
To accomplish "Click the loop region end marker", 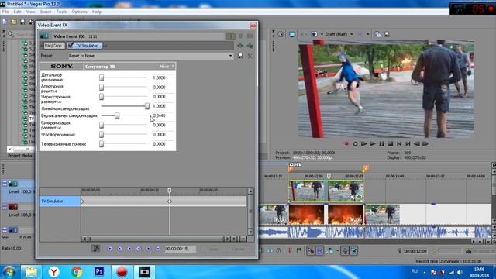I will (x=365, y=168).
